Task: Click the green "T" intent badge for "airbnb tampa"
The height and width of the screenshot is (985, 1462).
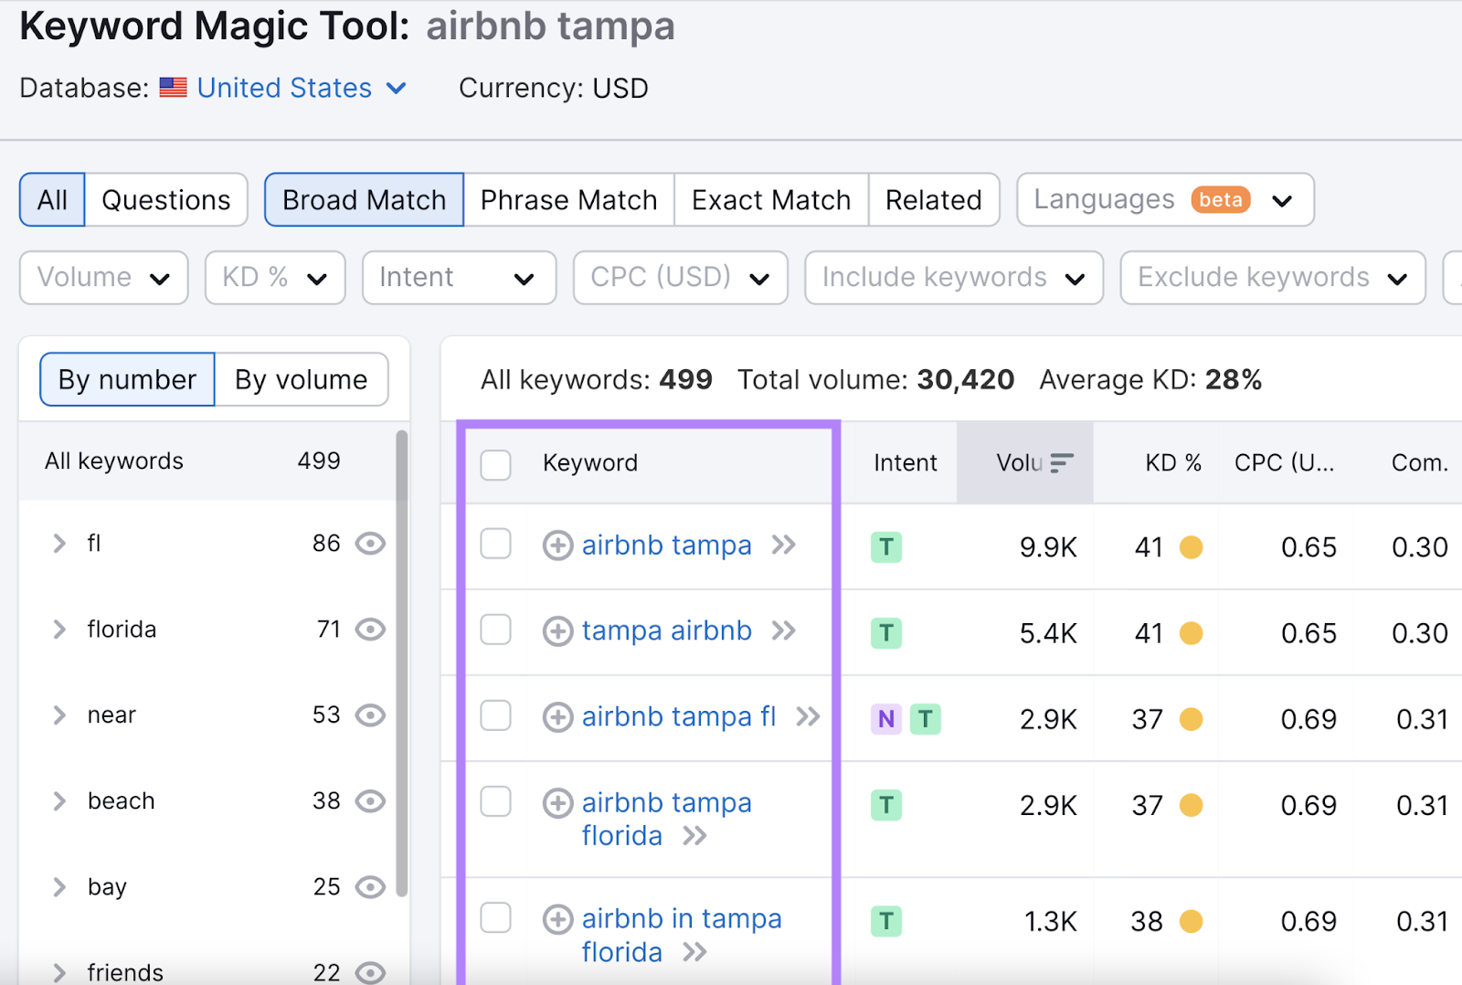Action: [x=885, y=546]
